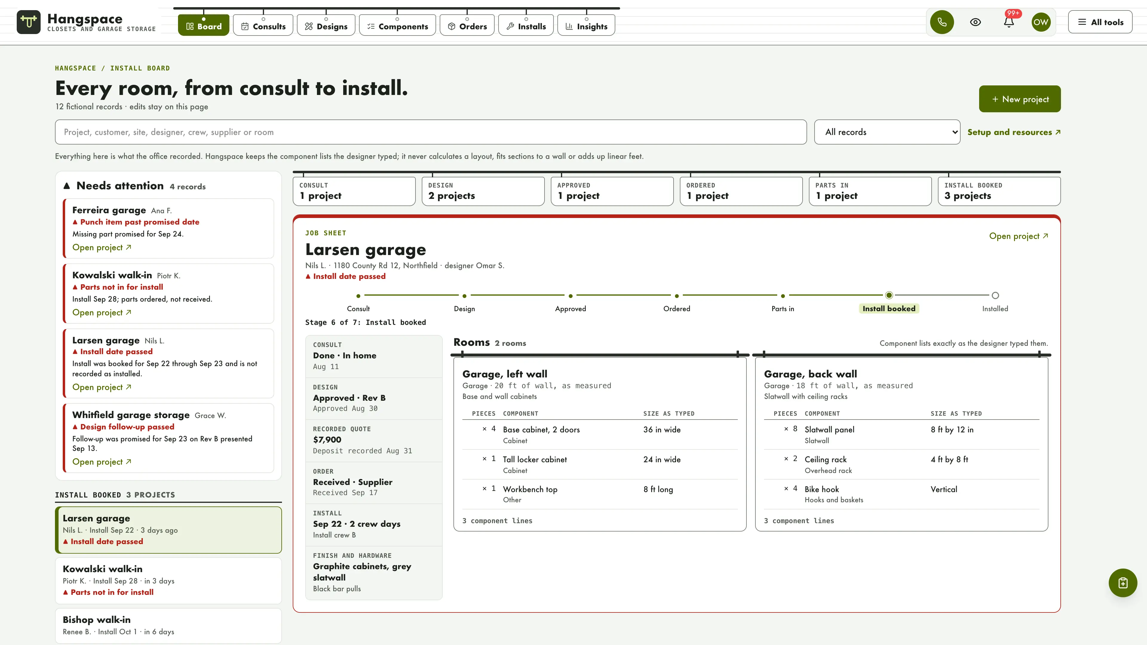The image size is (1147, 645).
Task: Collapse the Needs attention section triangle
Action: click(x=67, y=186)
